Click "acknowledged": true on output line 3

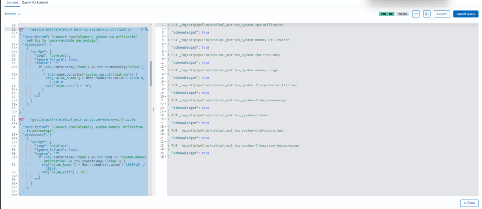(190, 32)
